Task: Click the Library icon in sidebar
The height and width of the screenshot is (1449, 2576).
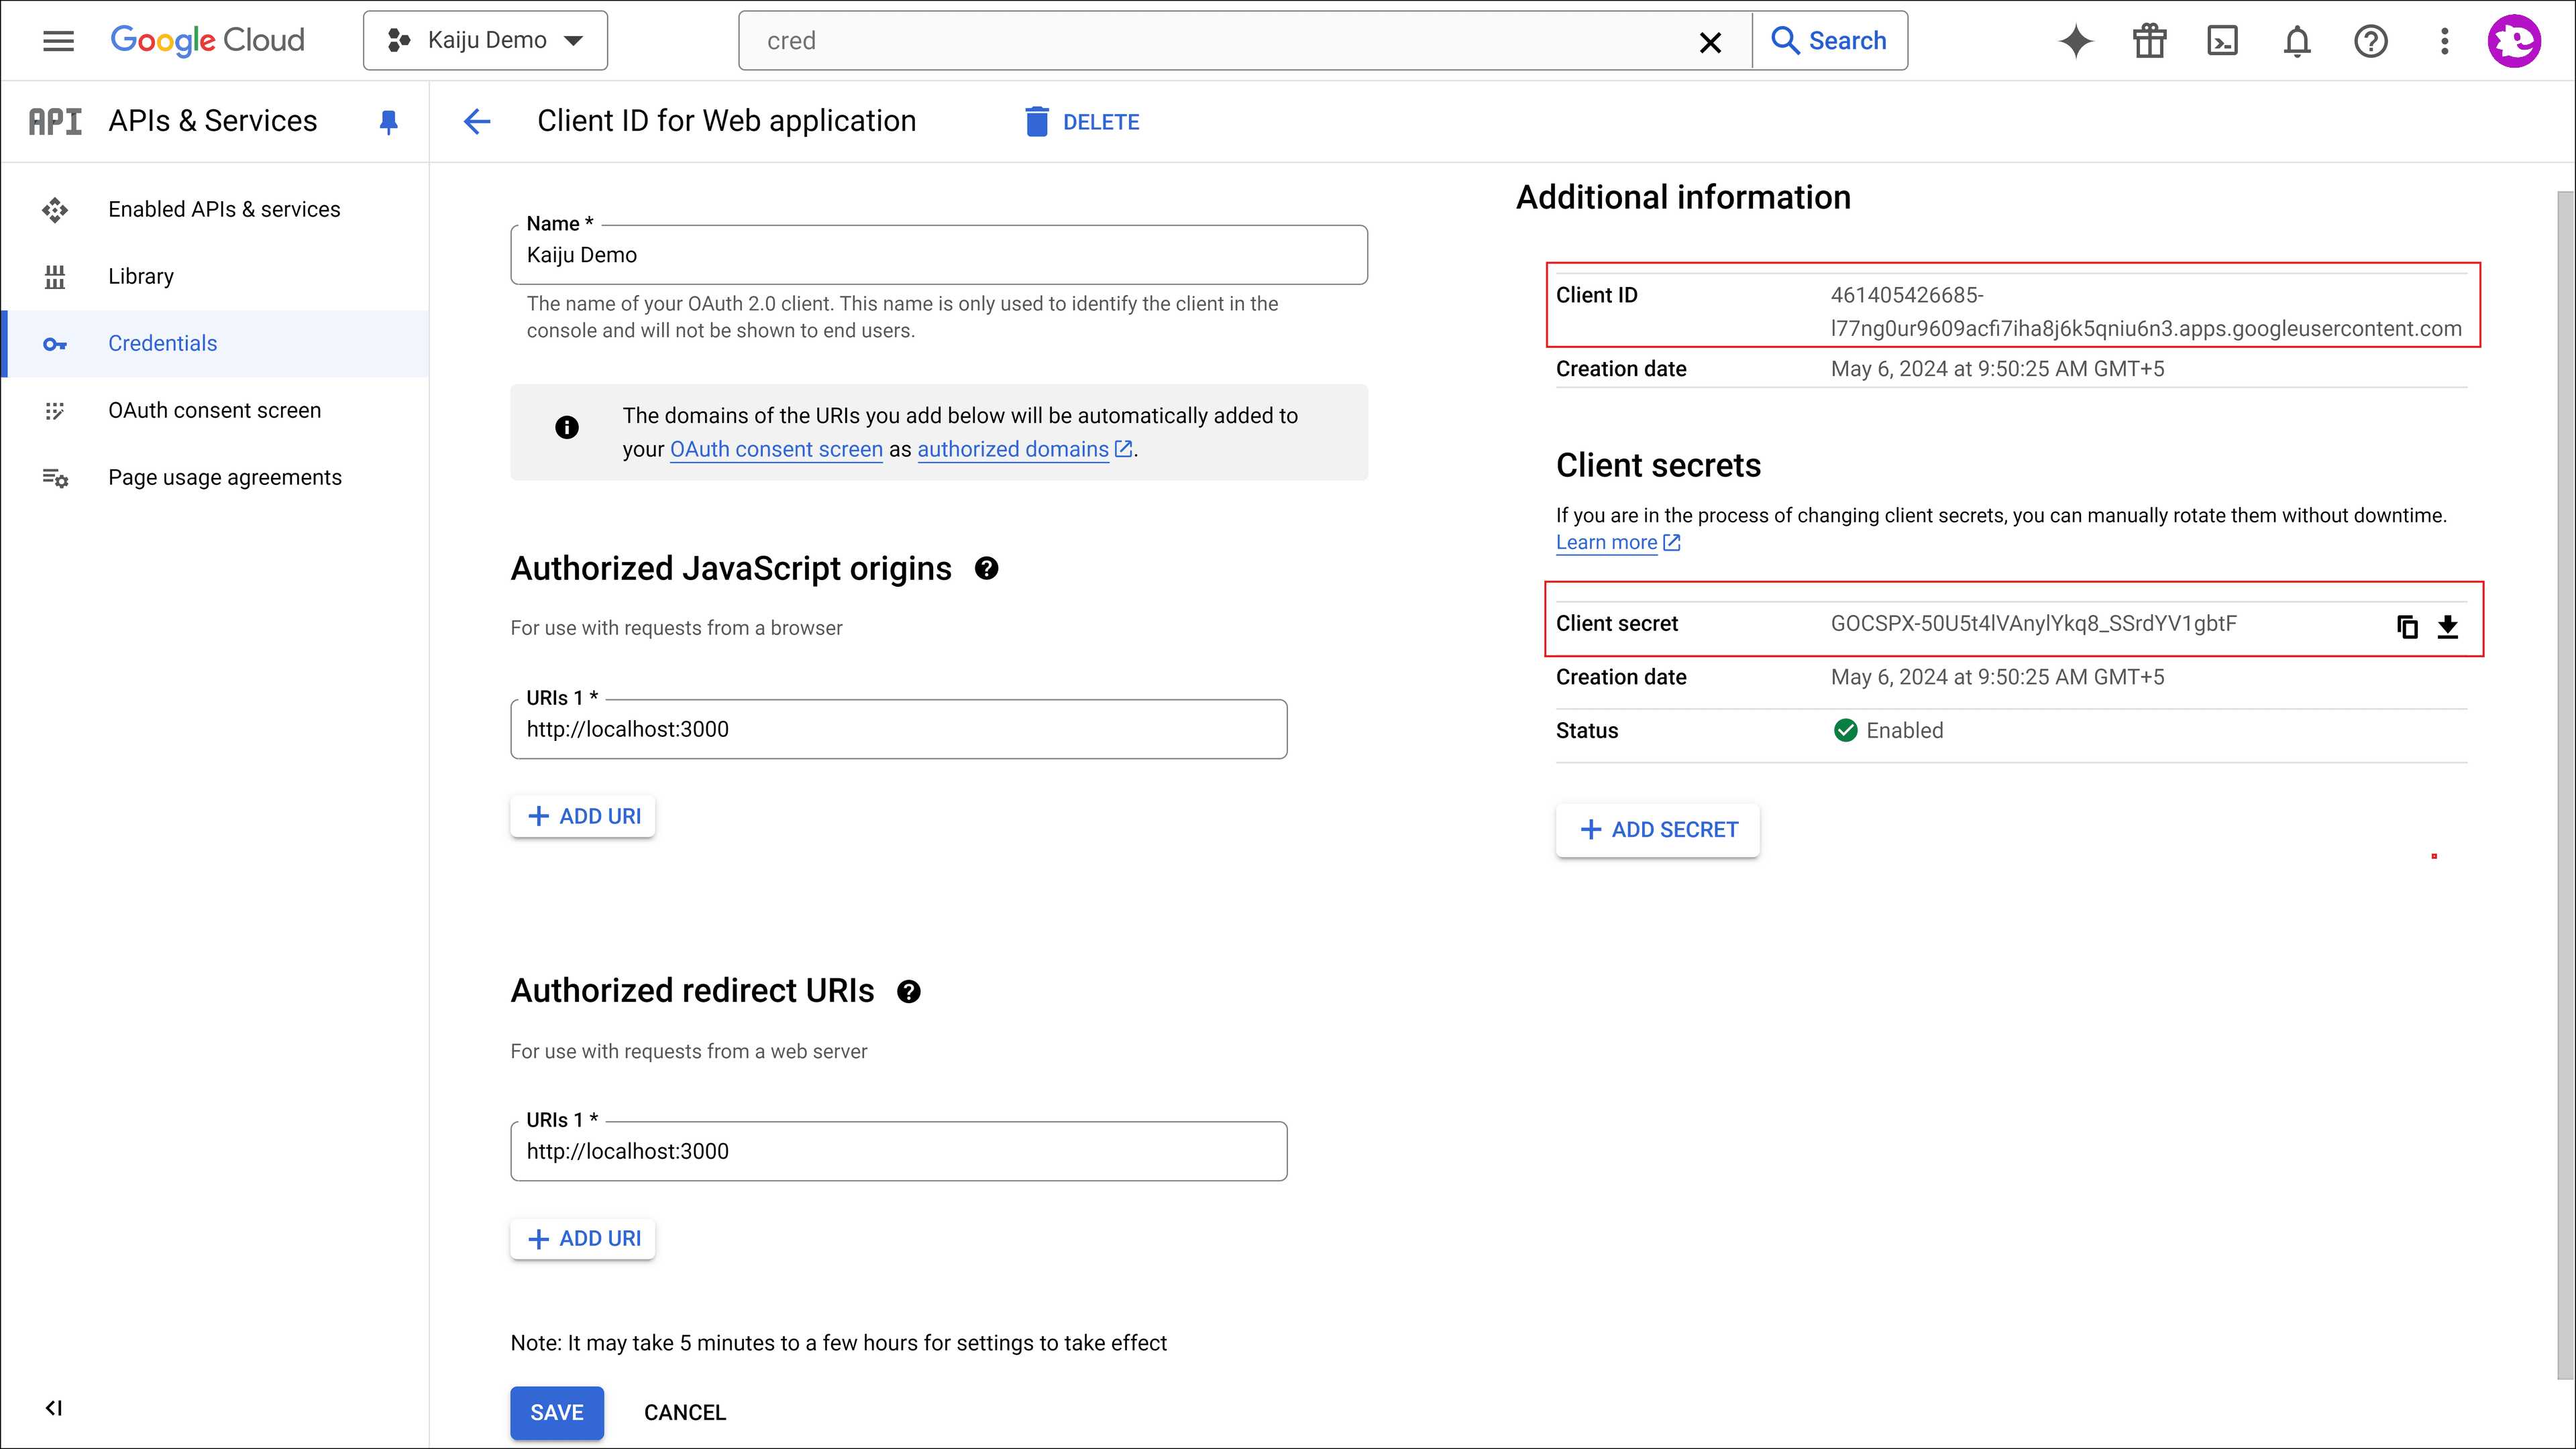Action: pos(55,277)
